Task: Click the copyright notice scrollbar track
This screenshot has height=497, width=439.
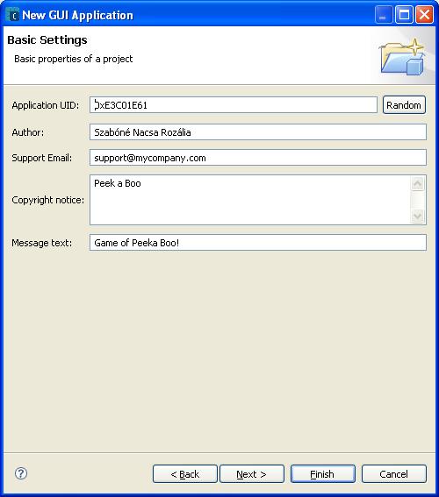Action: click(x=417, y=200)
